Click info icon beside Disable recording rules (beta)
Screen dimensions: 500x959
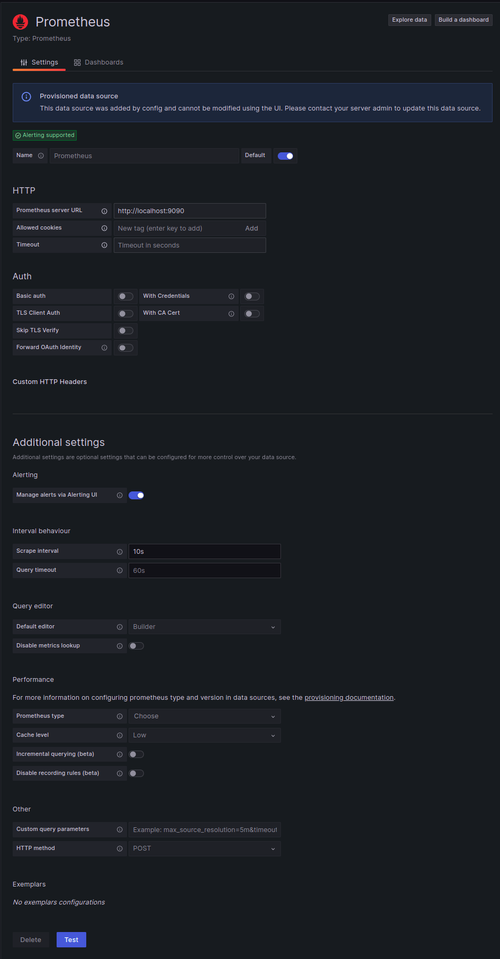(x=120, y=773)
